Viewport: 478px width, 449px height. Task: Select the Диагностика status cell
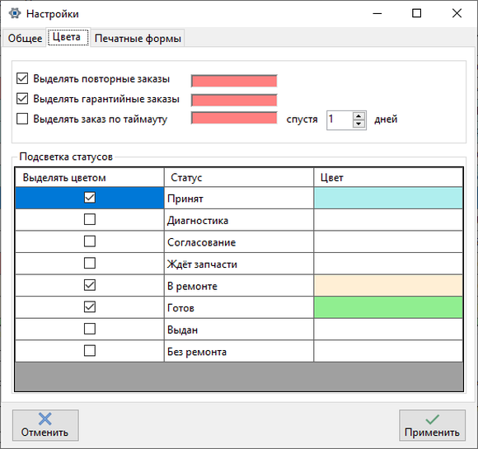239,220
